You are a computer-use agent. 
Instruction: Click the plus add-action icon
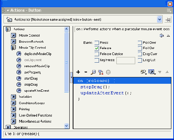tap(78, 72)
